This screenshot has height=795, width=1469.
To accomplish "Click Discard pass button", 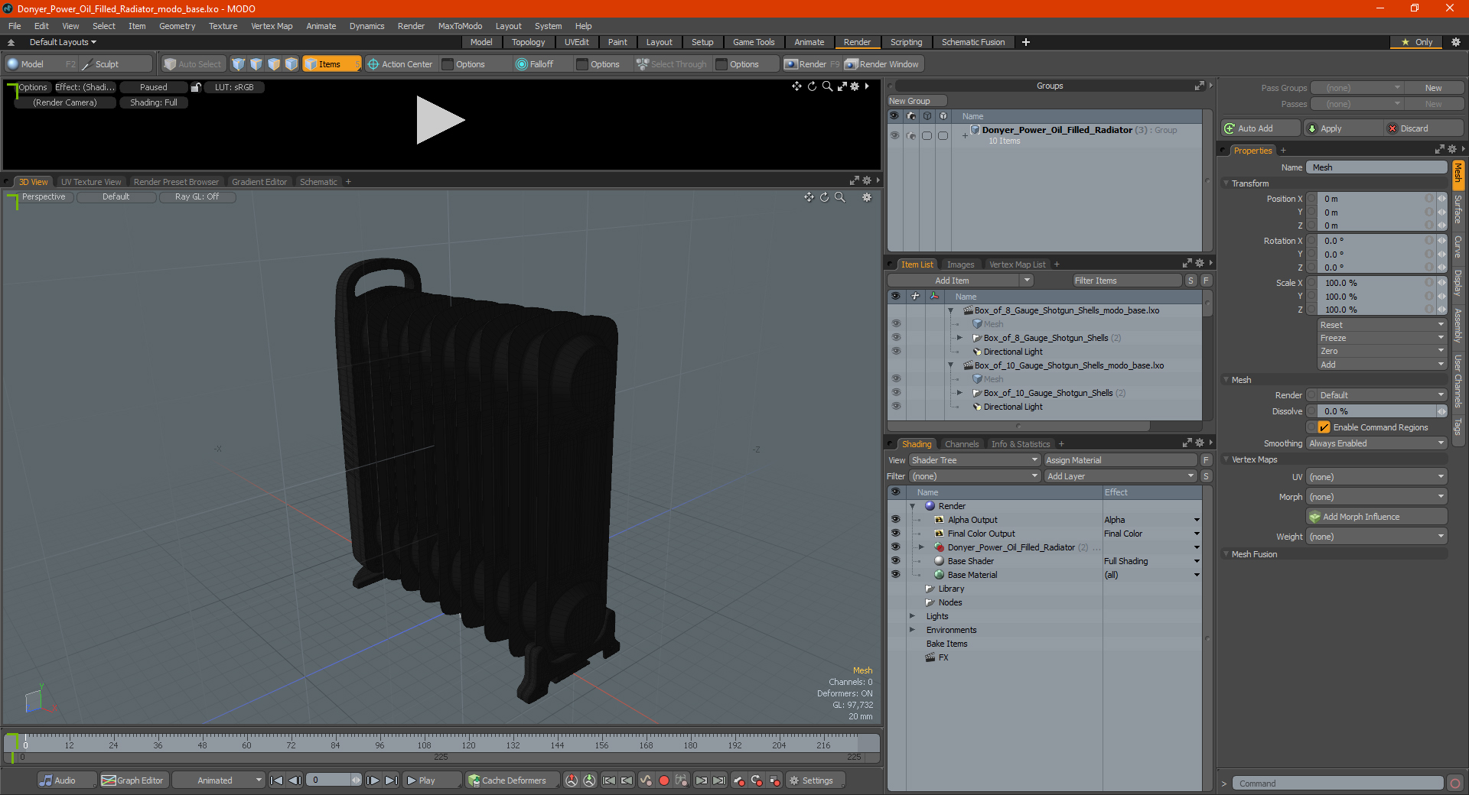I will coord(1424,128).
